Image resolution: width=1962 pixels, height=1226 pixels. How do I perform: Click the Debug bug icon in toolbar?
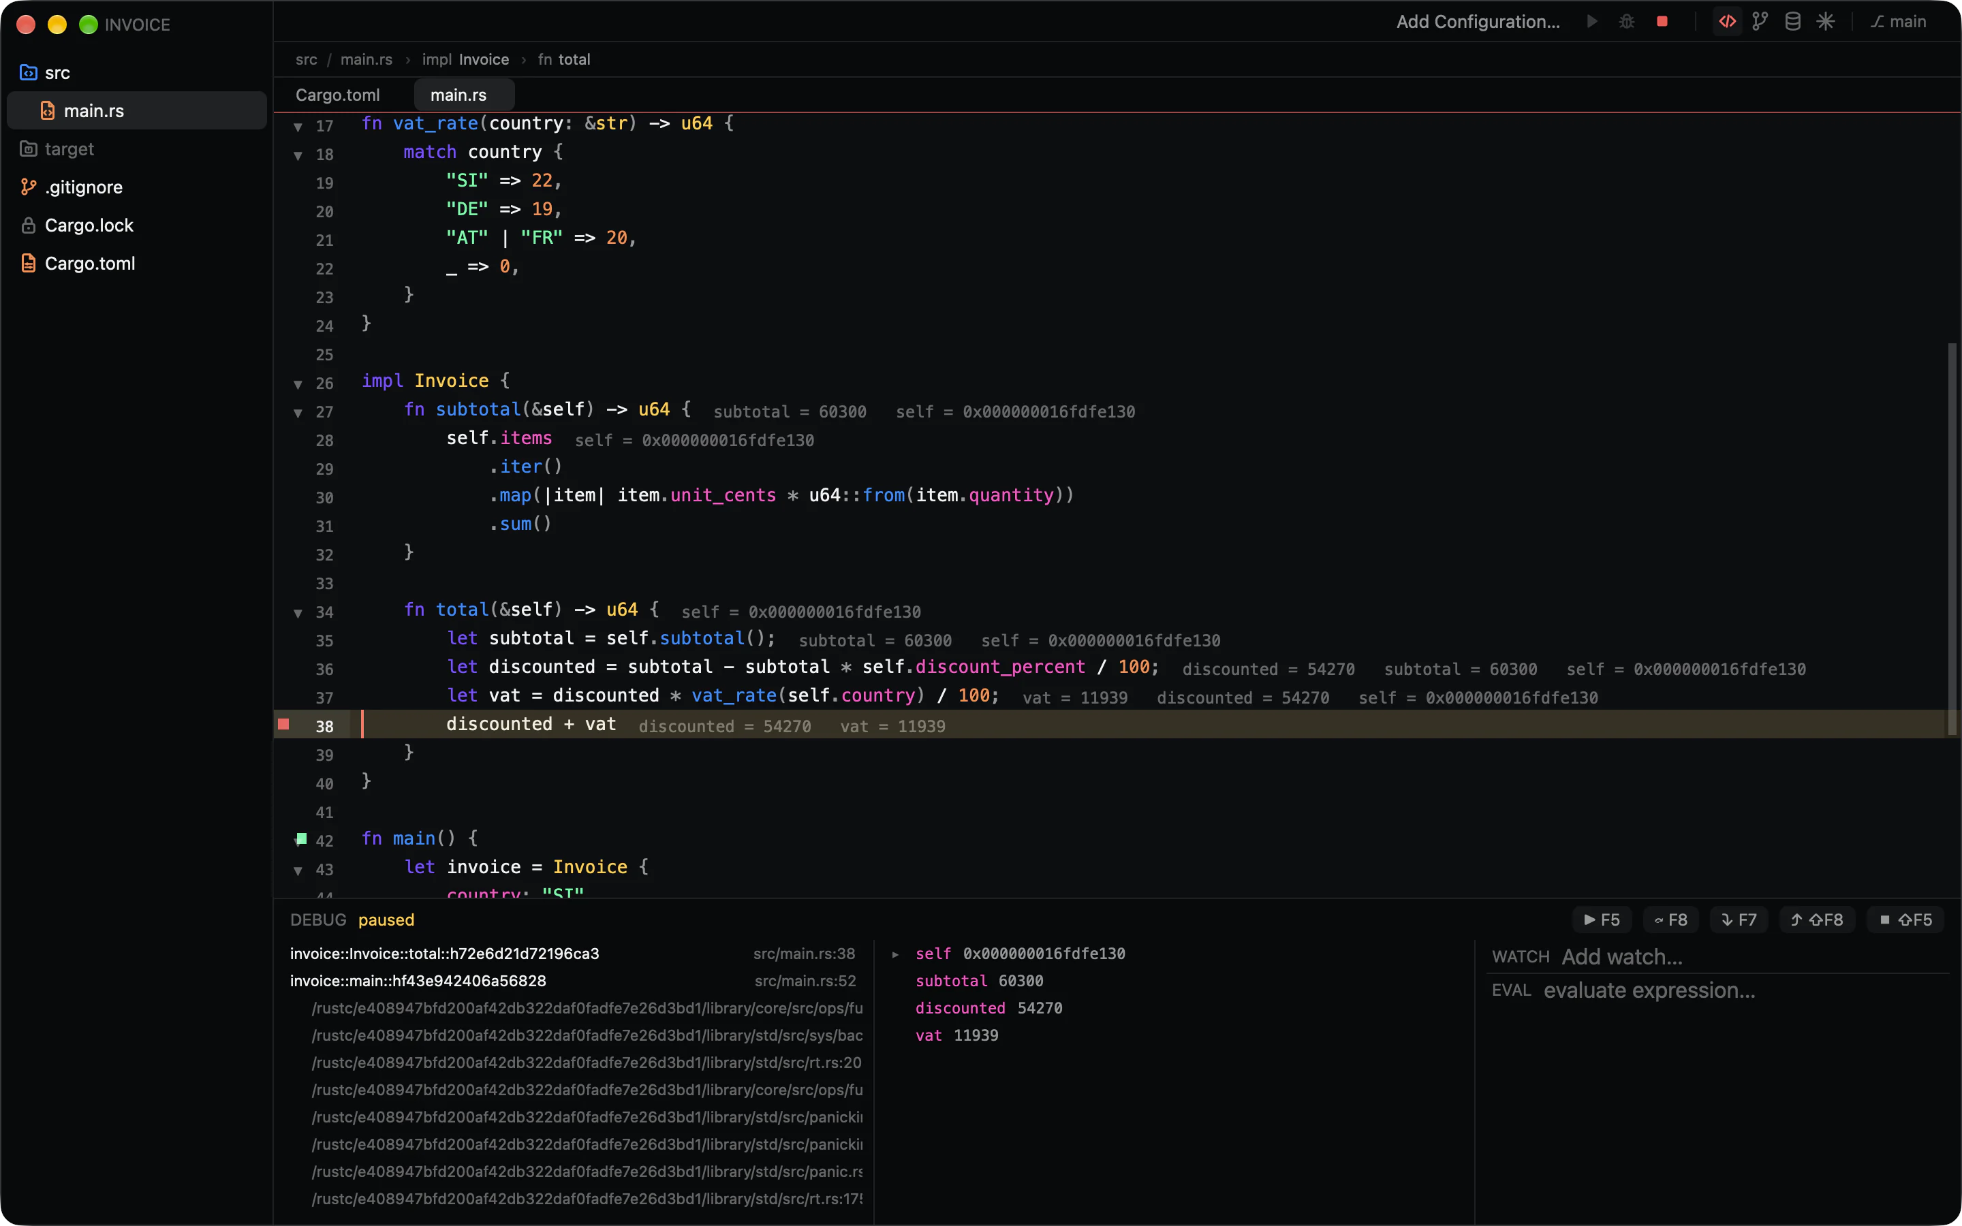pyautogui.click(x=1626, y=22)
